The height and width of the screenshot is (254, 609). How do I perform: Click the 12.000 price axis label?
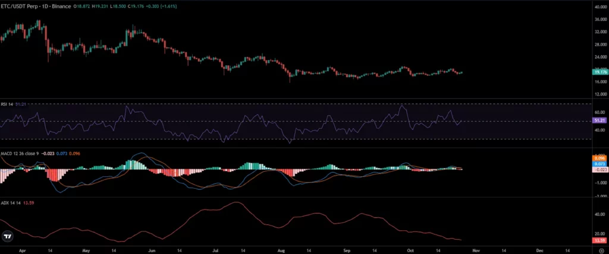click(x=601, y=94)
